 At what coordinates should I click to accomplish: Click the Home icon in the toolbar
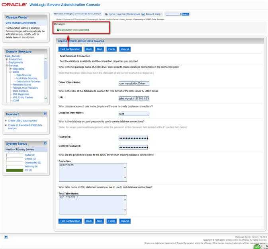106,14
